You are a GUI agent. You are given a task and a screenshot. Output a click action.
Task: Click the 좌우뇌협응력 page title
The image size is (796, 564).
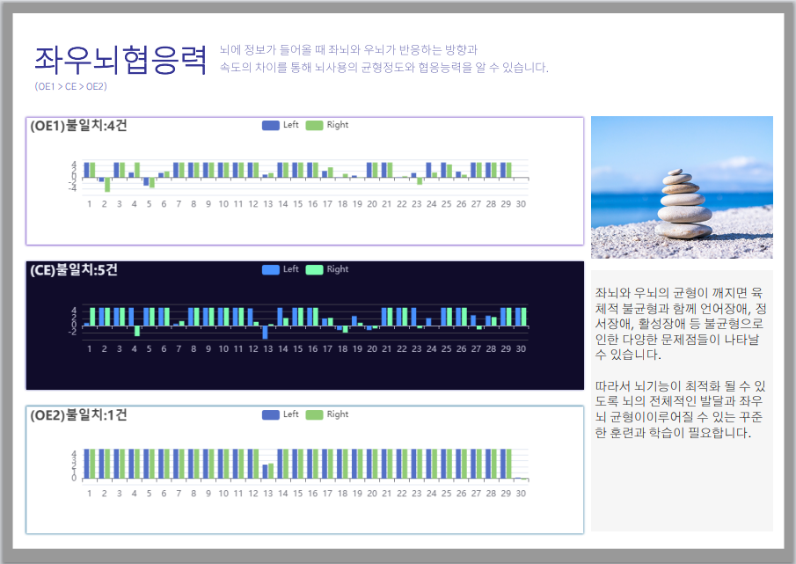pos(120,61)
